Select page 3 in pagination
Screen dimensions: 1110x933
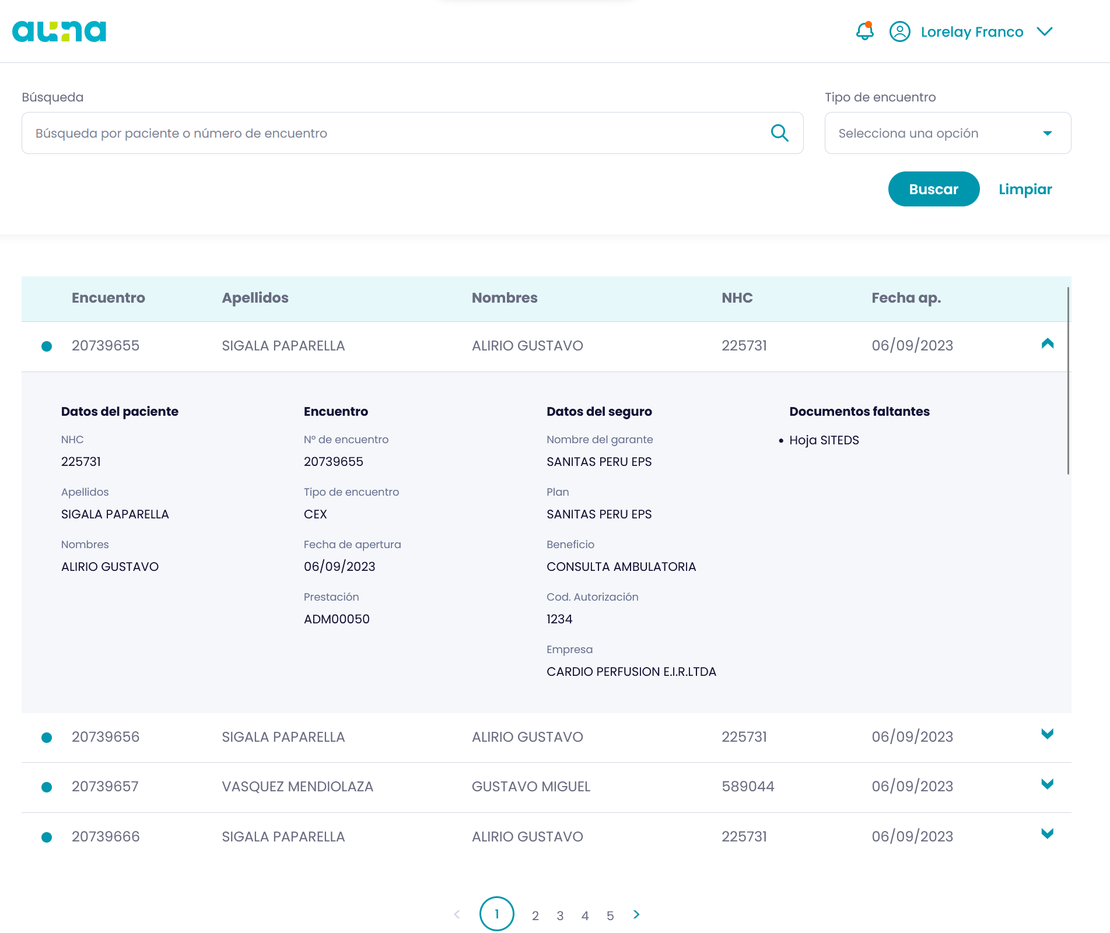(560, 916)
